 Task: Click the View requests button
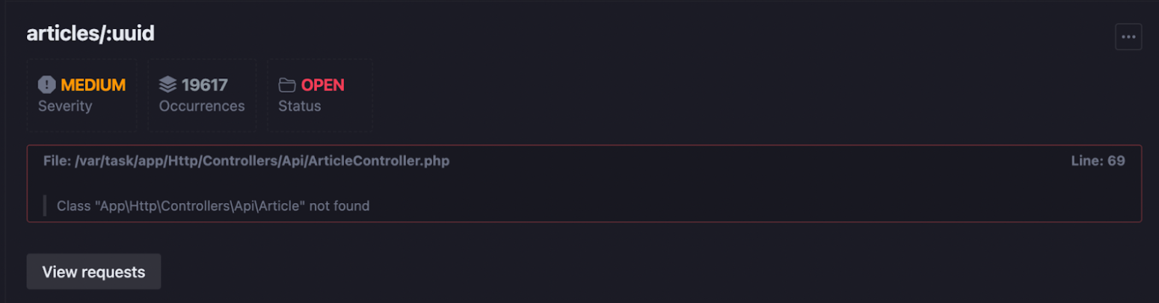pyautogui.click(x=93, y=272)
